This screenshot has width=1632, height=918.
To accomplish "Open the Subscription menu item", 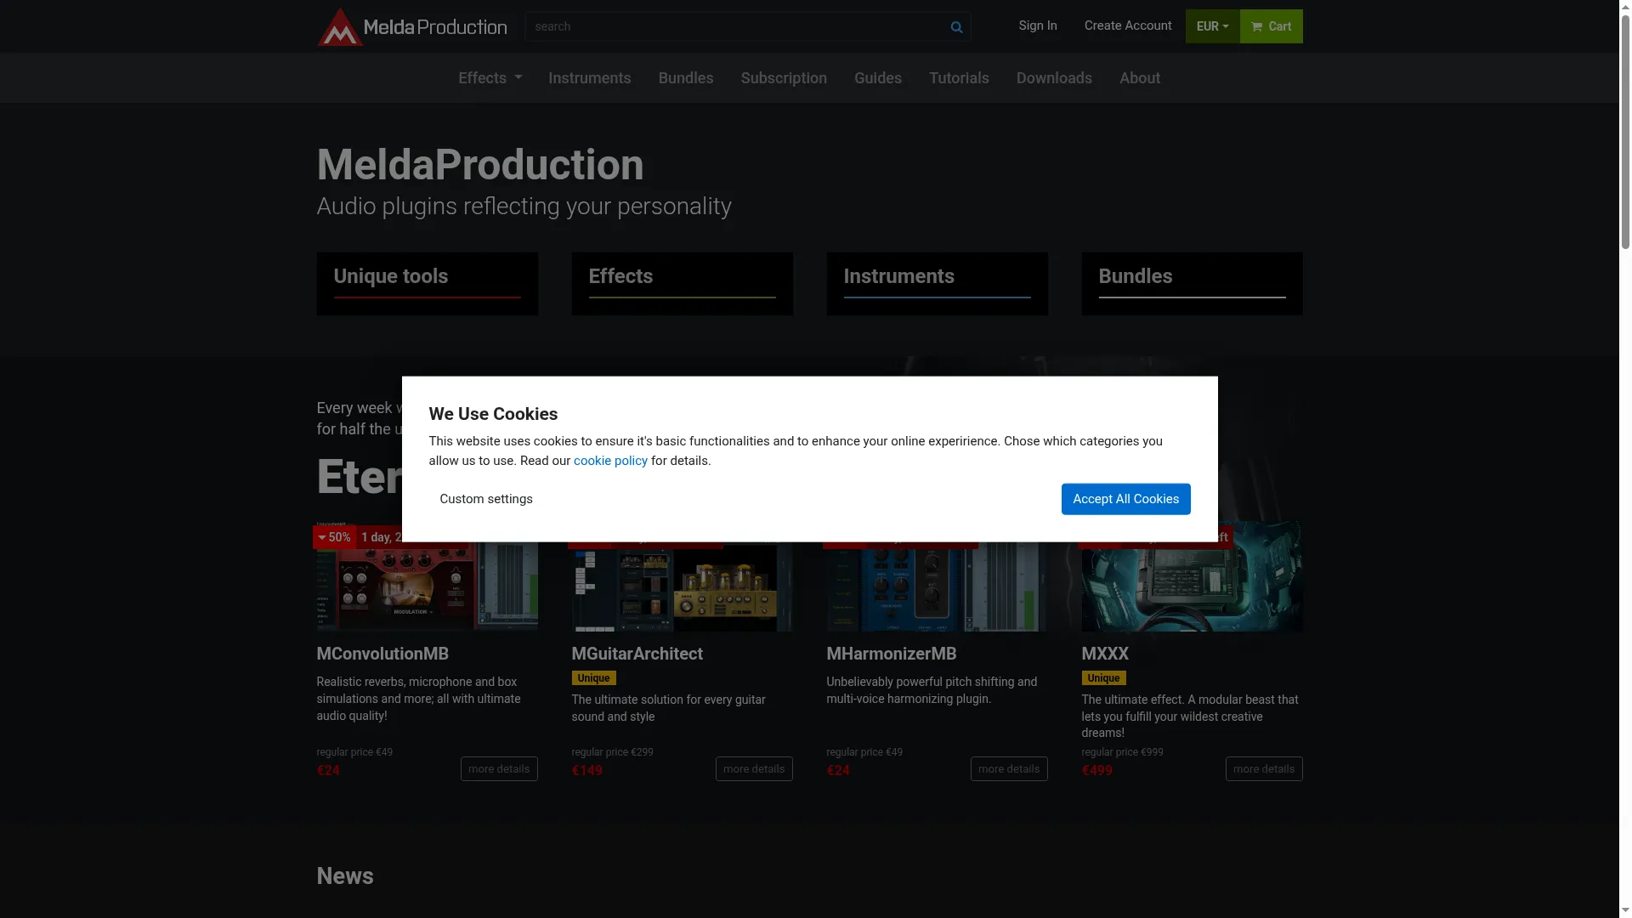I will [x=783, y=78].
